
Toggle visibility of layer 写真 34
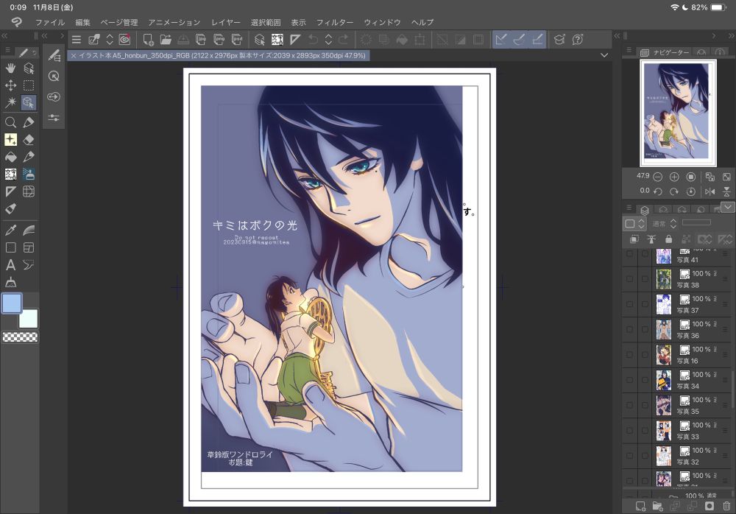tap(629, 380)
